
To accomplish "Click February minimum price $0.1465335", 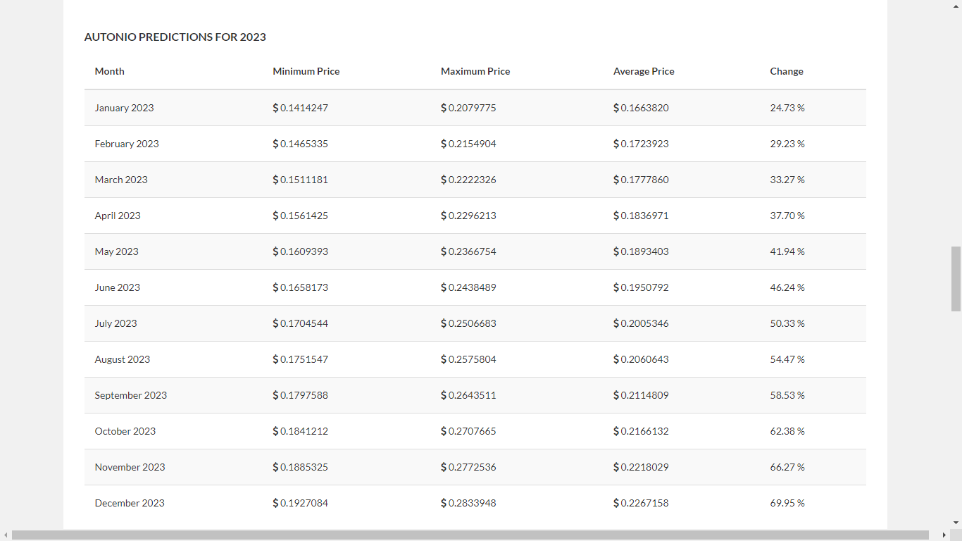I will pos(301,144).
